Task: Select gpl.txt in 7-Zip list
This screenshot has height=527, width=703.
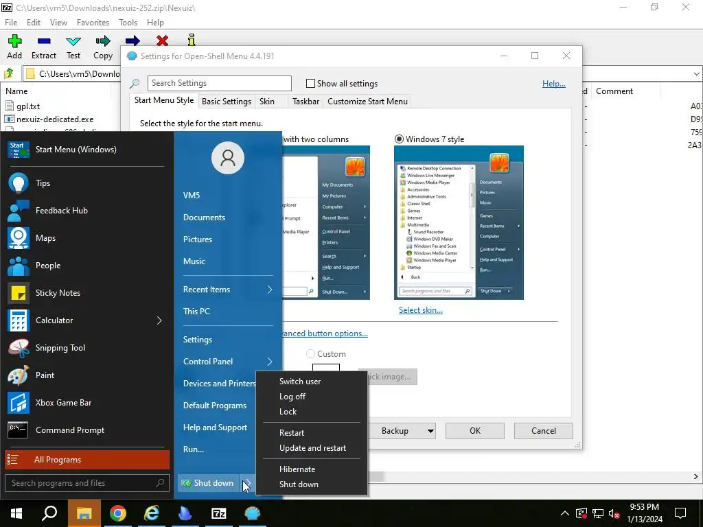Action: [x=28, y=106]
